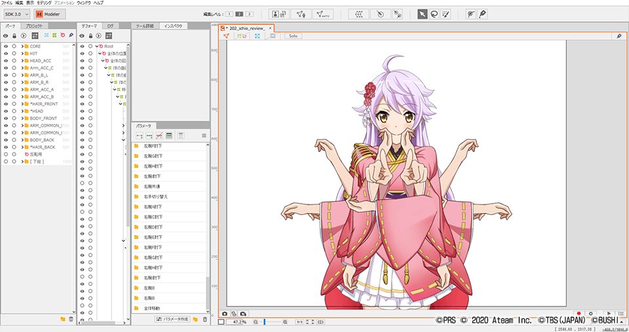Click the zoom-in magnifier icon
Image resolution: width=629 pixels, height=332 pixels.
(x=285, y=322)
